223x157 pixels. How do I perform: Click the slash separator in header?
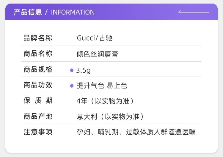click(x=46, y=12)
